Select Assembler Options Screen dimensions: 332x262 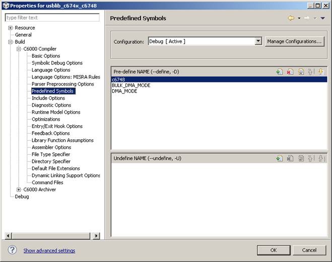tap(51, 147)
